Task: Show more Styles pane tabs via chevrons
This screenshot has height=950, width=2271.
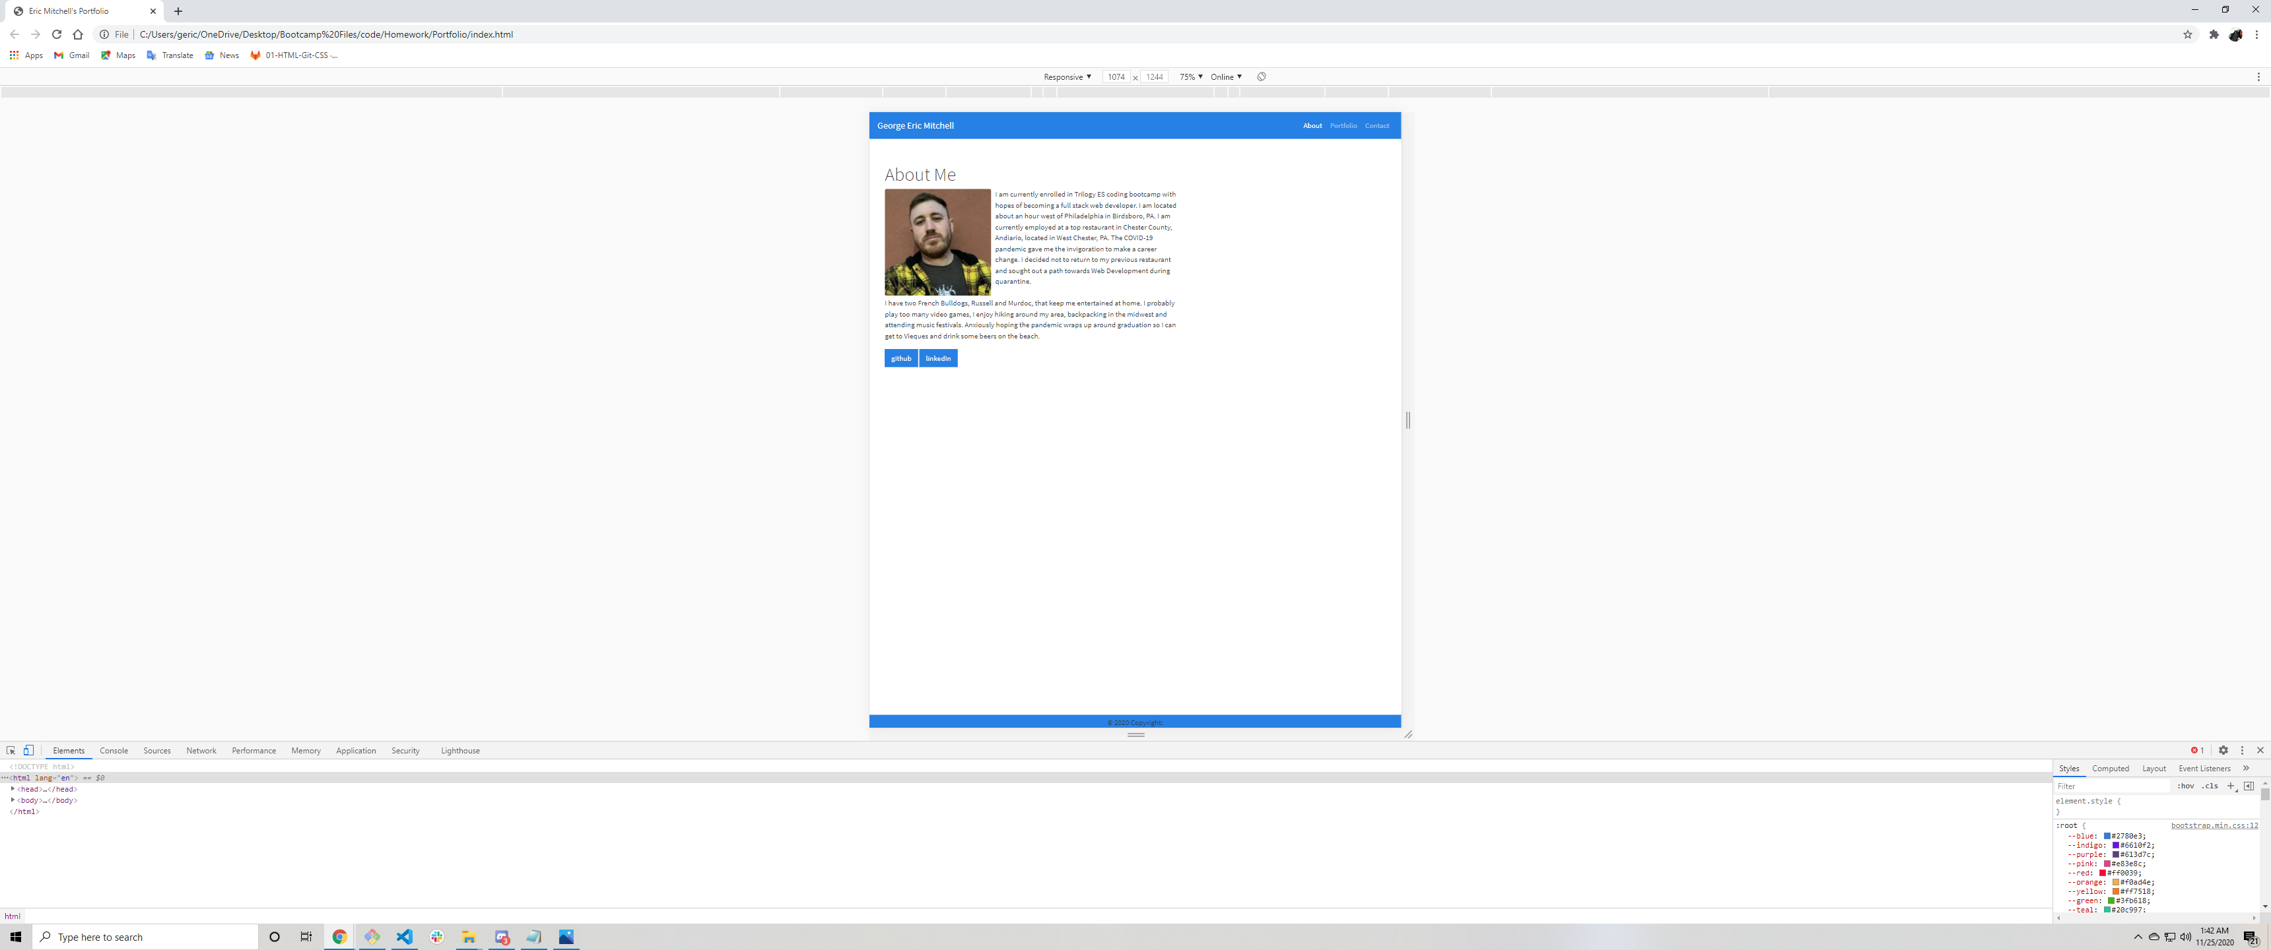Action: (2245, 769)
